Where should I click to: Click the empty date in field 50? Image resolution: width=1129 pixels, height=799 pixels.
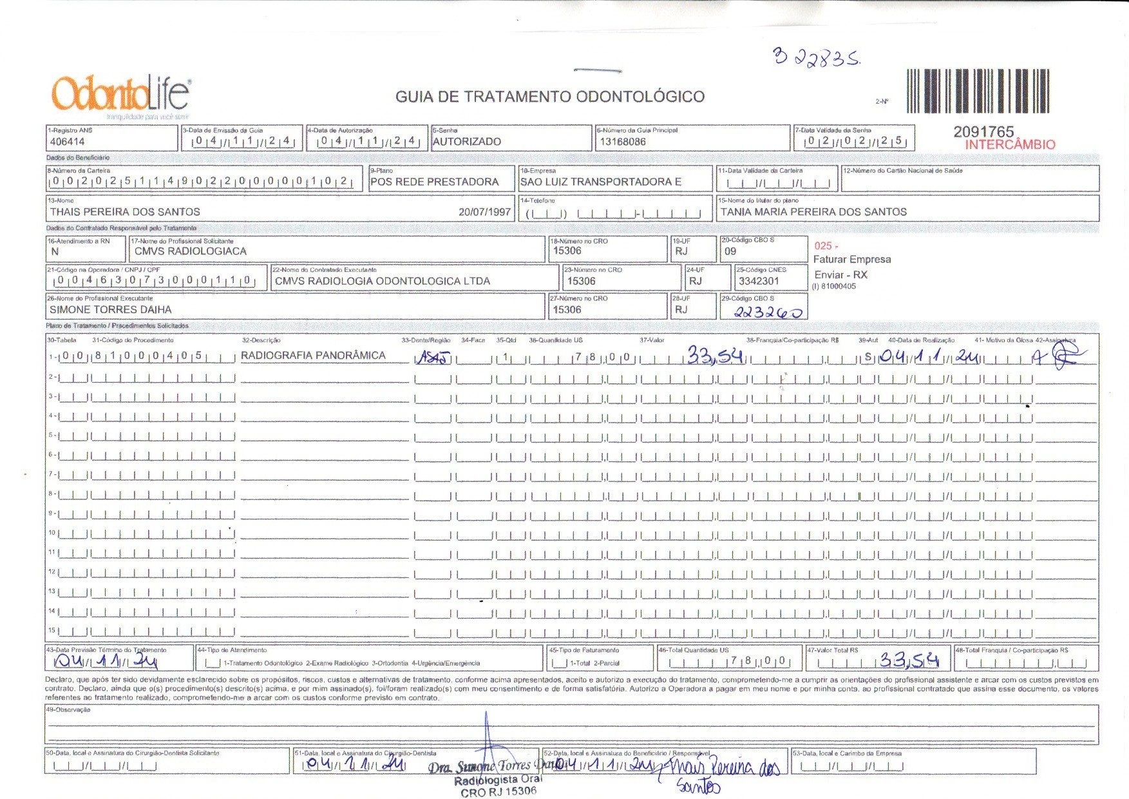105,767
